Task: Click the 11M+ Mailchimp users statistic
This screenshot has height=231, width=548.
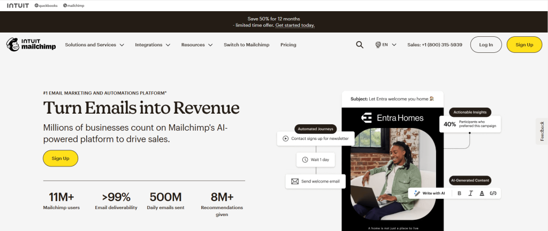Action: 62,201
